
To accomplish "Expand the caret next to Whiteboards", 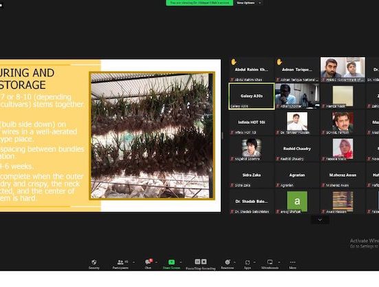I will (x=279, y=262).
